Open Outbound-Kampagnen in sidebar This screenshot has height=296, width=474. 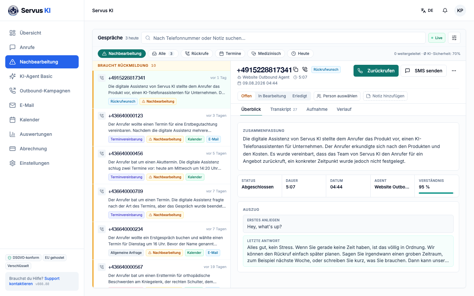[x=42, y=91]
